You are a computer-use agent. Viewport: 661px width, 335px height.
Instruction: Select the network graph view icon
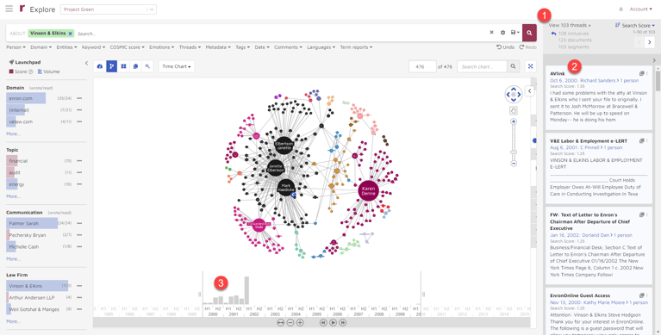111,66
